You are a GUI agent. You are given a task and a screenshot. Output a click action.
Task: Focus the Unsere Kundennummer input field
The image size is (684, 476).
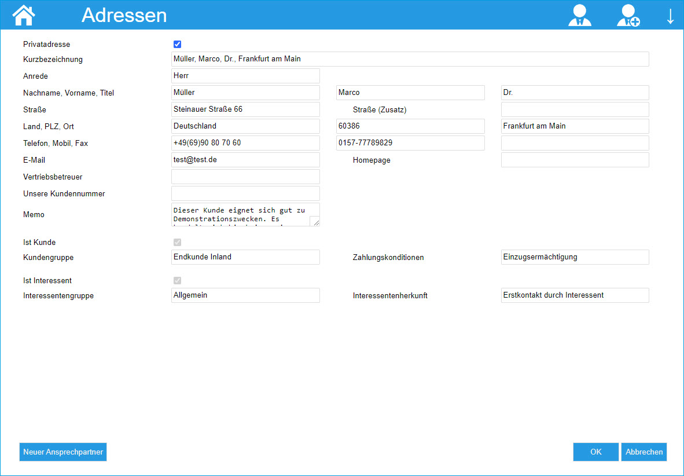(x=245, y=193)
